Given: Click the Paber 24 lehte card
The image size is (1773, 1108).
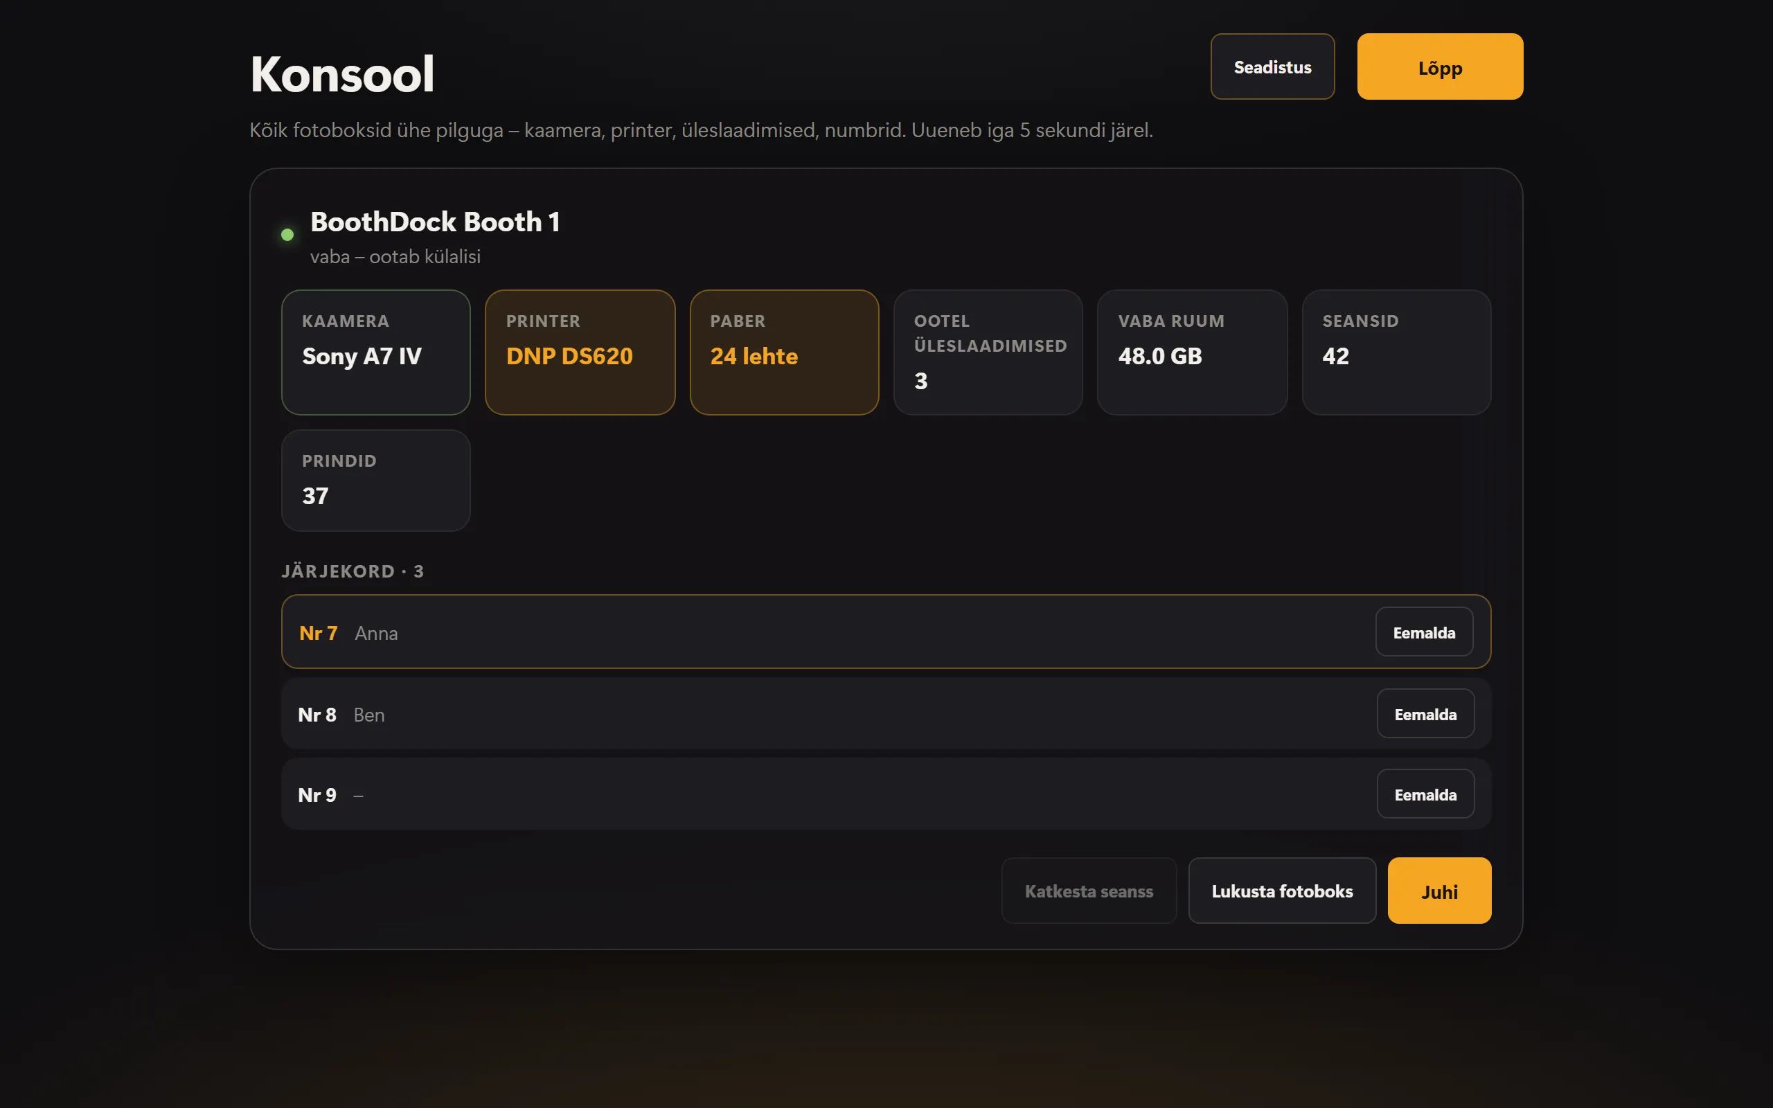Looking at the screenshot, I should [784, 352].
